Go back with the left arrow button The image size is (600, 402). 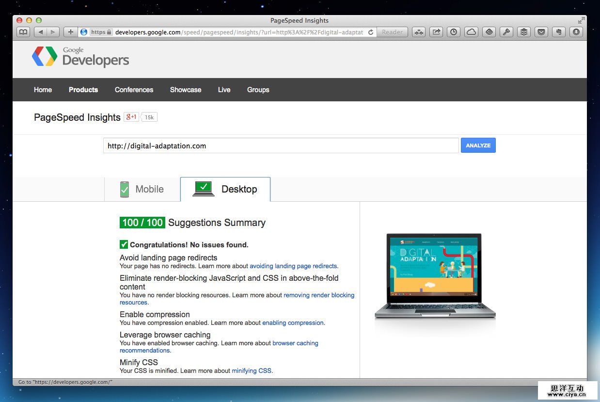click(x=40, y=32)
